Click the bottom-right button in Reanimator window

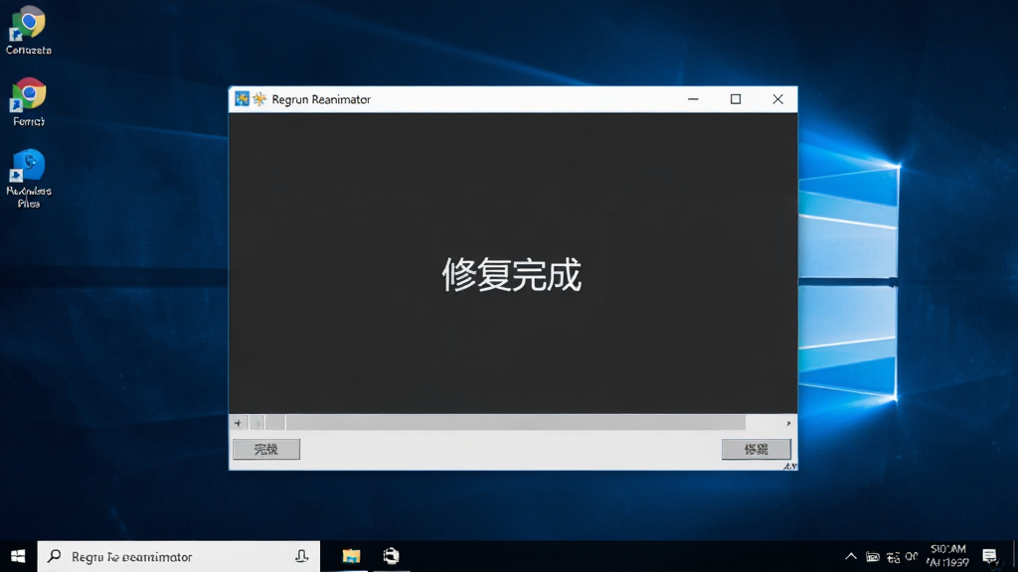click(757, 449)
